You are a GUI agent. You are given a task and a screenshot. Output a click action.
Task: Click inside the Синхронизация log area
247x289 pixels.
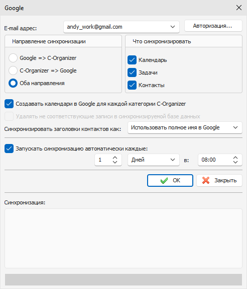tap(124, 238)
